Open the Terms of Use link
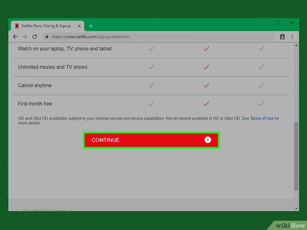Image resolution: width=307 pixels, height=230 pixels. 261,118
